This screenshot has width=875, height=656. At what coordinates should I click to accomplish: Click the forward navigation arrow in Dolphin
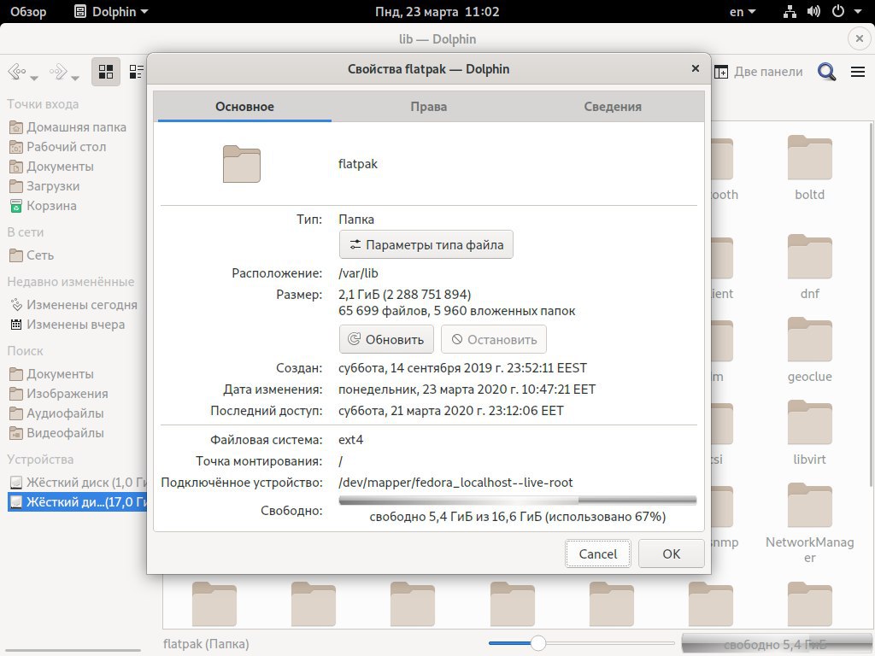[58, 72]
